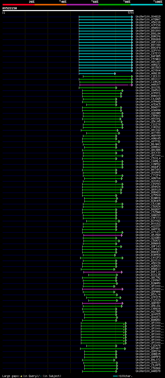
Task: Select label UniRef100_Q7PZC5
Action: 148,297
